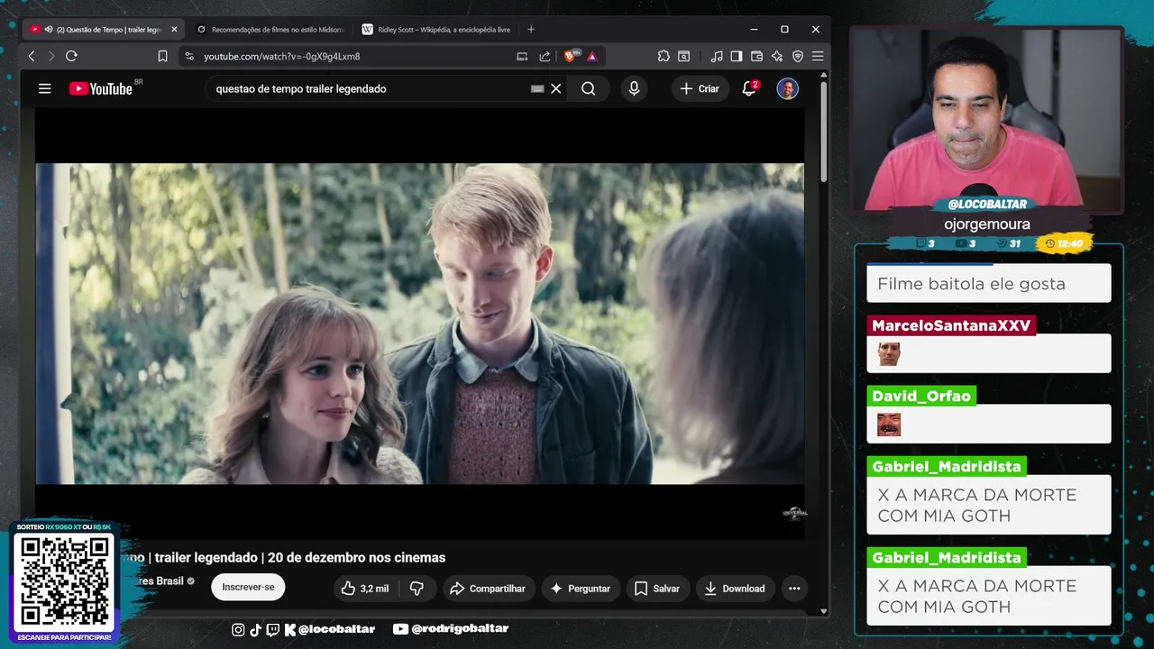The width and height of the screenshot is (1154, 649).
Task: Open the on-screen keyboard in search box
Action: pyautogui.click(x=537, y=88)
